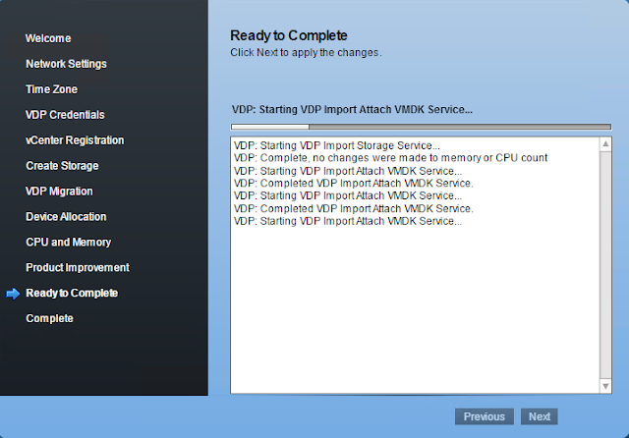The image size is (629, 438).
Task: Open the VDP Migration step
Action: coord(59,192)
